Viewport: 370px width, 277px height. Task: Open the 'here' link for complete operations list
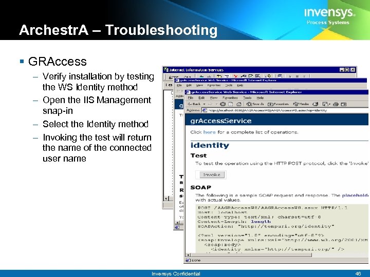coord(209,132)
